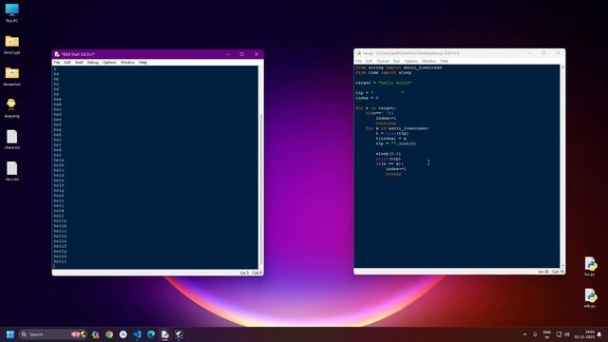The height and width of the screenshot is (342, 608).
Task: Click the editor window title bar icon
Action: click(359, 53)
